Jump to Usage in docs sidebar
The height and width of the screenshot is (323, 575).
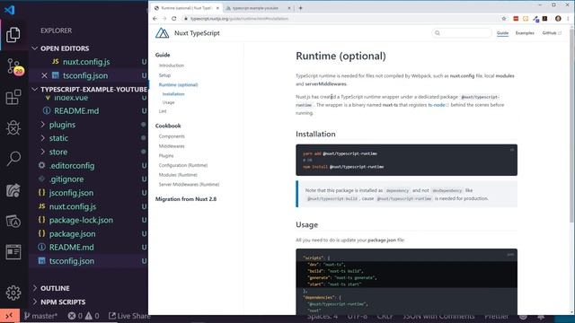point(168,102)
